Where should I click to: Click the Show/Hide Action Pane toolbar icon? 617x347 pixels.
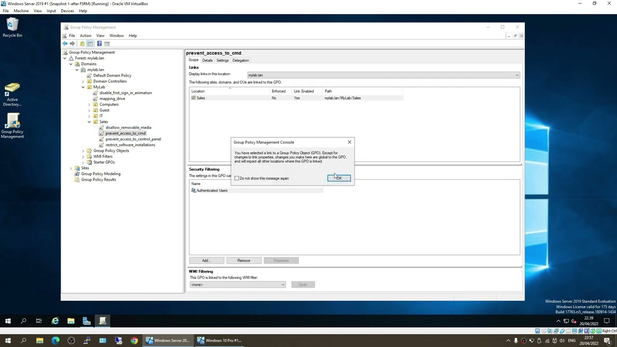click(107, 43)
